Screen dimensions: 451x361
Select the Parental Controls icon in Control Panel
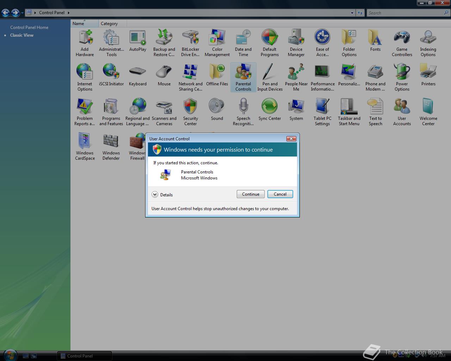tap(243, 78)
